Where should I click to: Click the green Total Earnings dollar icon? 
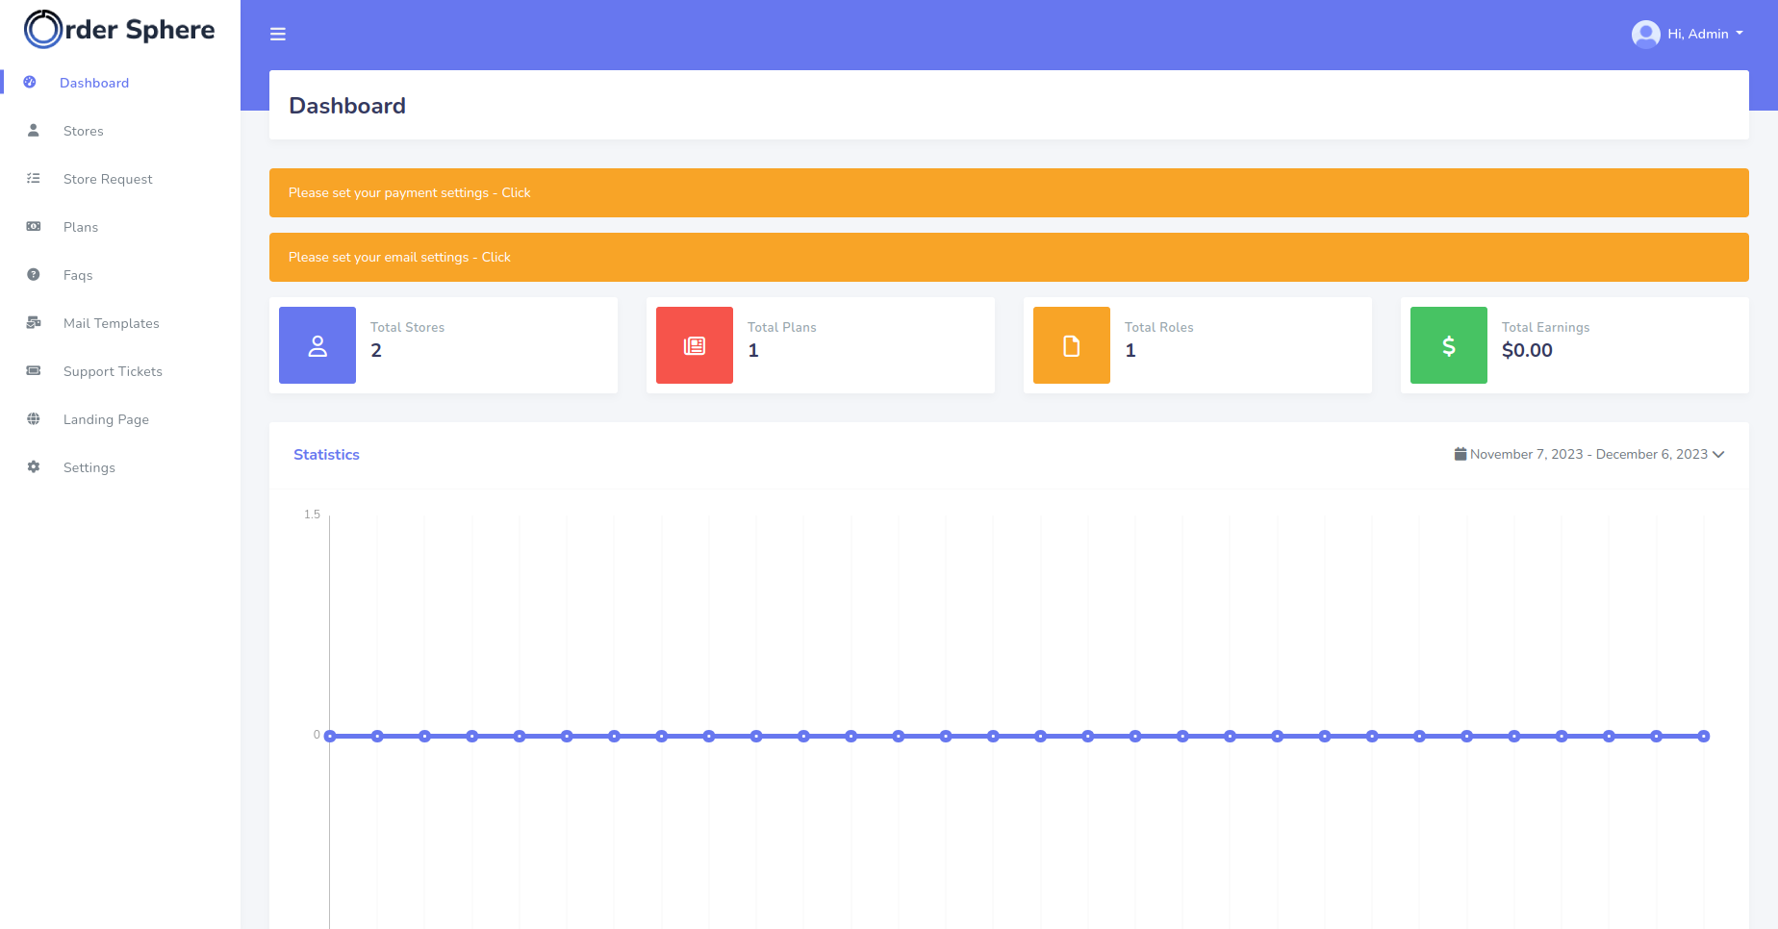click(1448, 345)
